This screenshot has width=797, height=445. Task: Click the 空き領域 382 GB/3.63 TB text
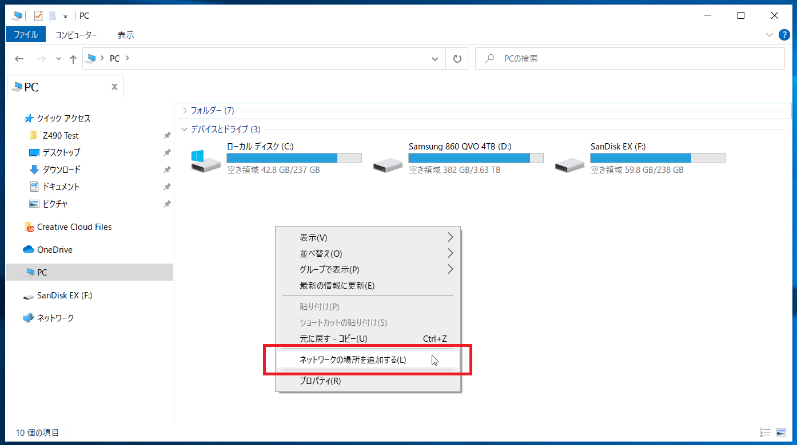pyautogui.click(x=455, y=170)
